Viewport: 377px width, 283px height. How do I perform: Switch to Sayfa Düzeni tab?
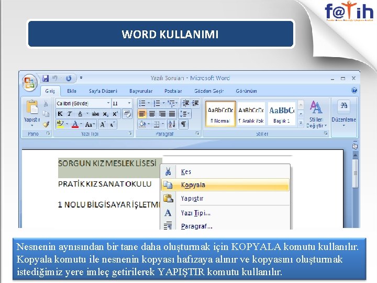pos(103,91)
